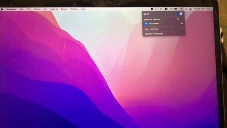Open the I/O menu

(45, 9)
